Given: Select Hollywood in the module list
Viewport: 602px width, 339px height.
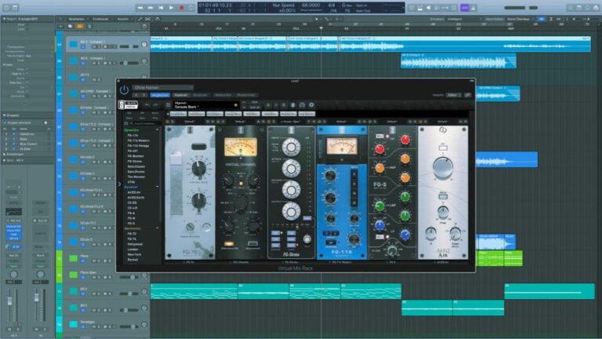Looking at the screenshot, I should click(135, 244).
